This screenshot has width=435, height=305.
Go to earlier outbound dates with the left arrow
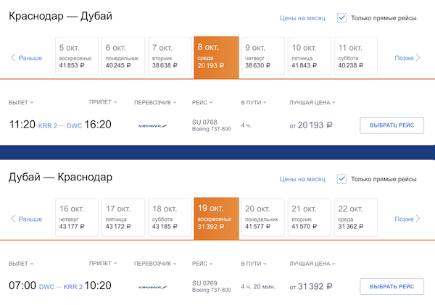click(13, 58)
